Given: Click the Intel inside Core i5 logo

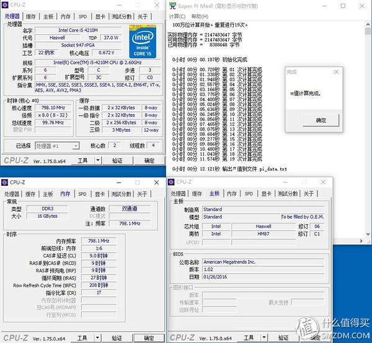Looking at the screenshot, I should [143, 41].
